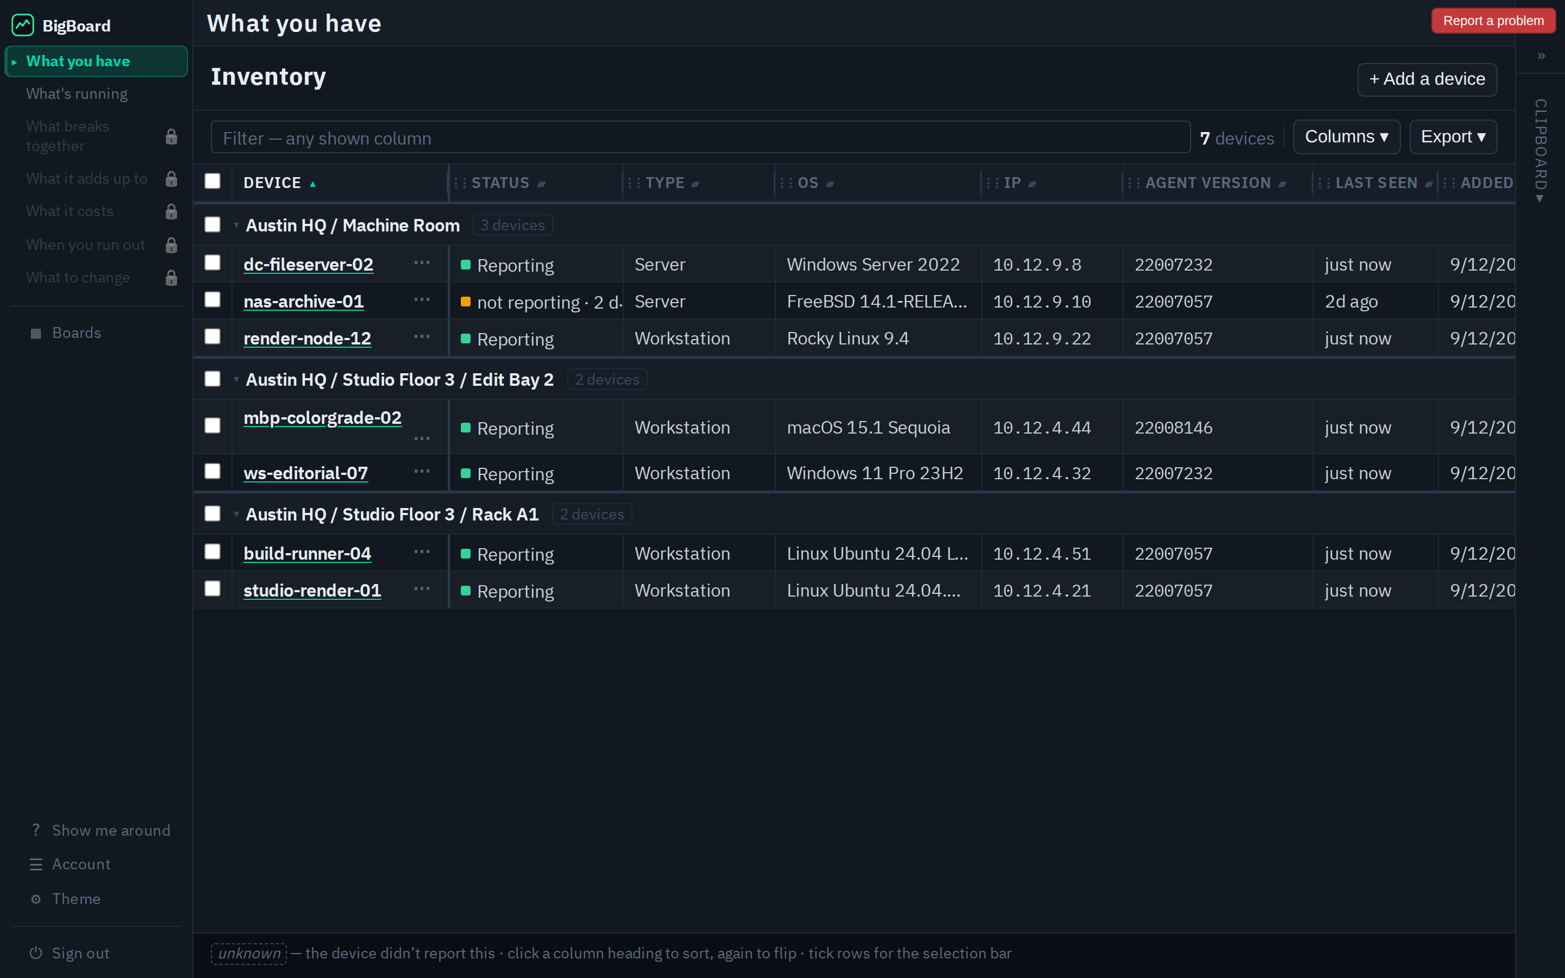The width and height of the screenshot is (1565, 978).
Task: Sort by the STATUS column header
Action: pos(508,183)
